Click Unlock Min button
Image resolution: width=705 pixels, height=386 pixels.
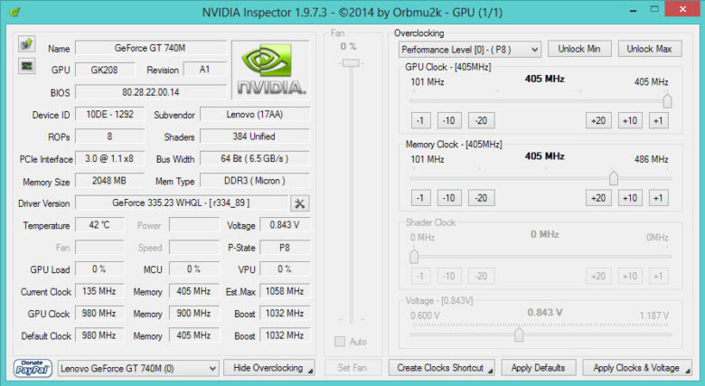coord(579,49)
